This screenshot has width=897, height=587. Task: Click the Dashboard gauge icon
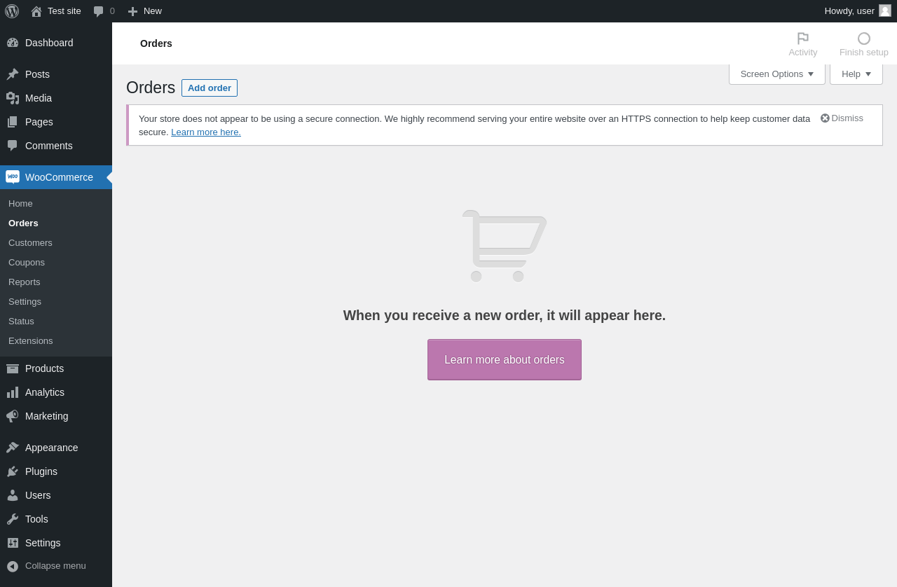pos(13,43)
